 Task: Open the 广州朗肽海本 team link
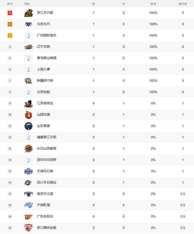pyautogui.click(x=46, y=35)
